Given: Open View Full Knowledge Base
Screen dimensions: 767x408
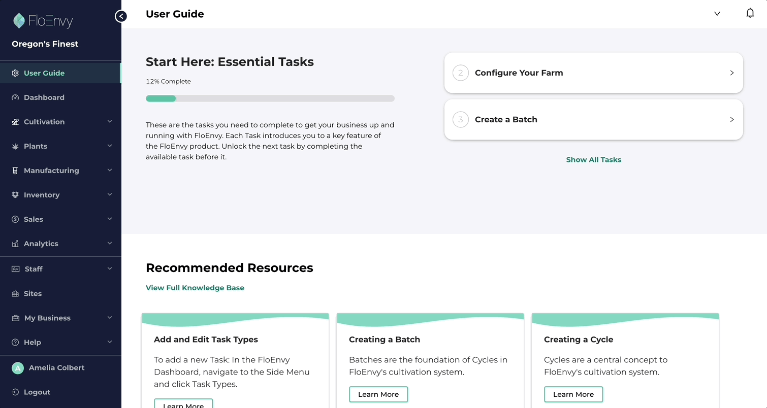Looking at the screenshot, I should 195,287.
